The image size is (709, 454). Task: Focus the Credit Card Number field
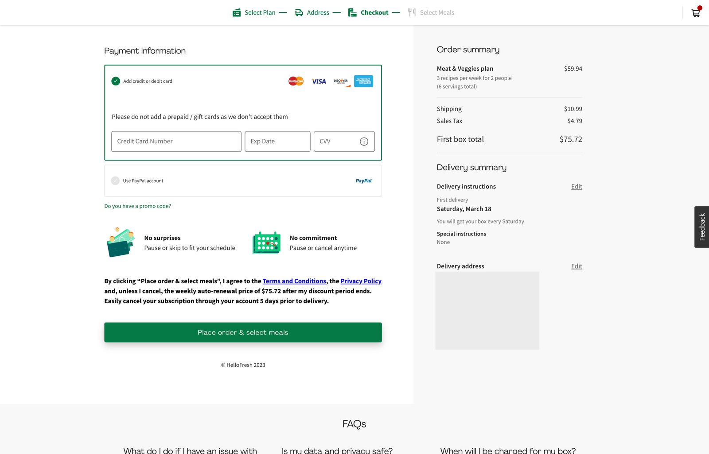[176, 142]
